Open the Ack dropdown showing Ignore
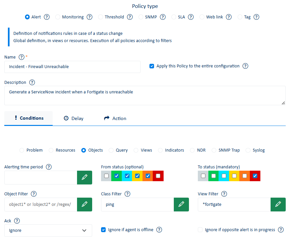The width and height of the screenshot is (290, 243). pos(48,230)
